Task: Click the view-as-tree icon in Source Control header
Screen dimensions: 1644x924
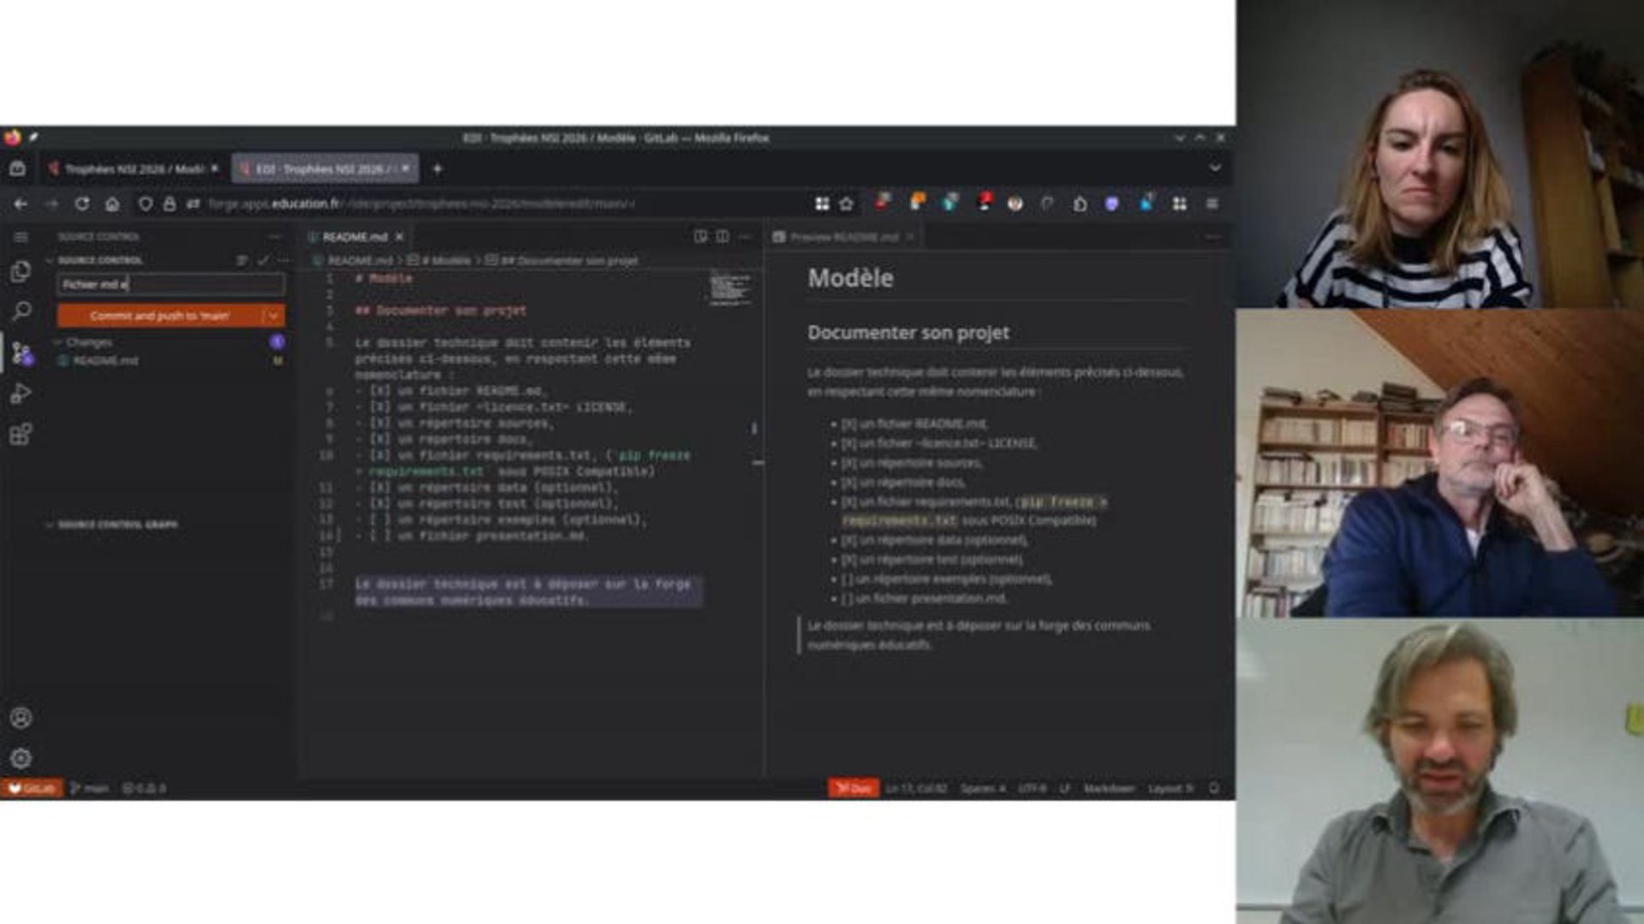Action: (x=241, y=260)
